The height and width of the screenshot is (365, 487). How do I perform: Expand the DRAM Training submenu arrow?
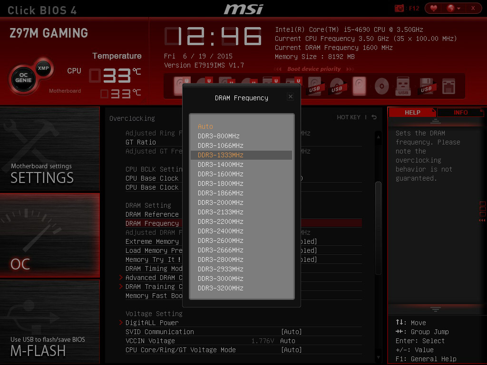pyautogui.click(x=121, y=286)
